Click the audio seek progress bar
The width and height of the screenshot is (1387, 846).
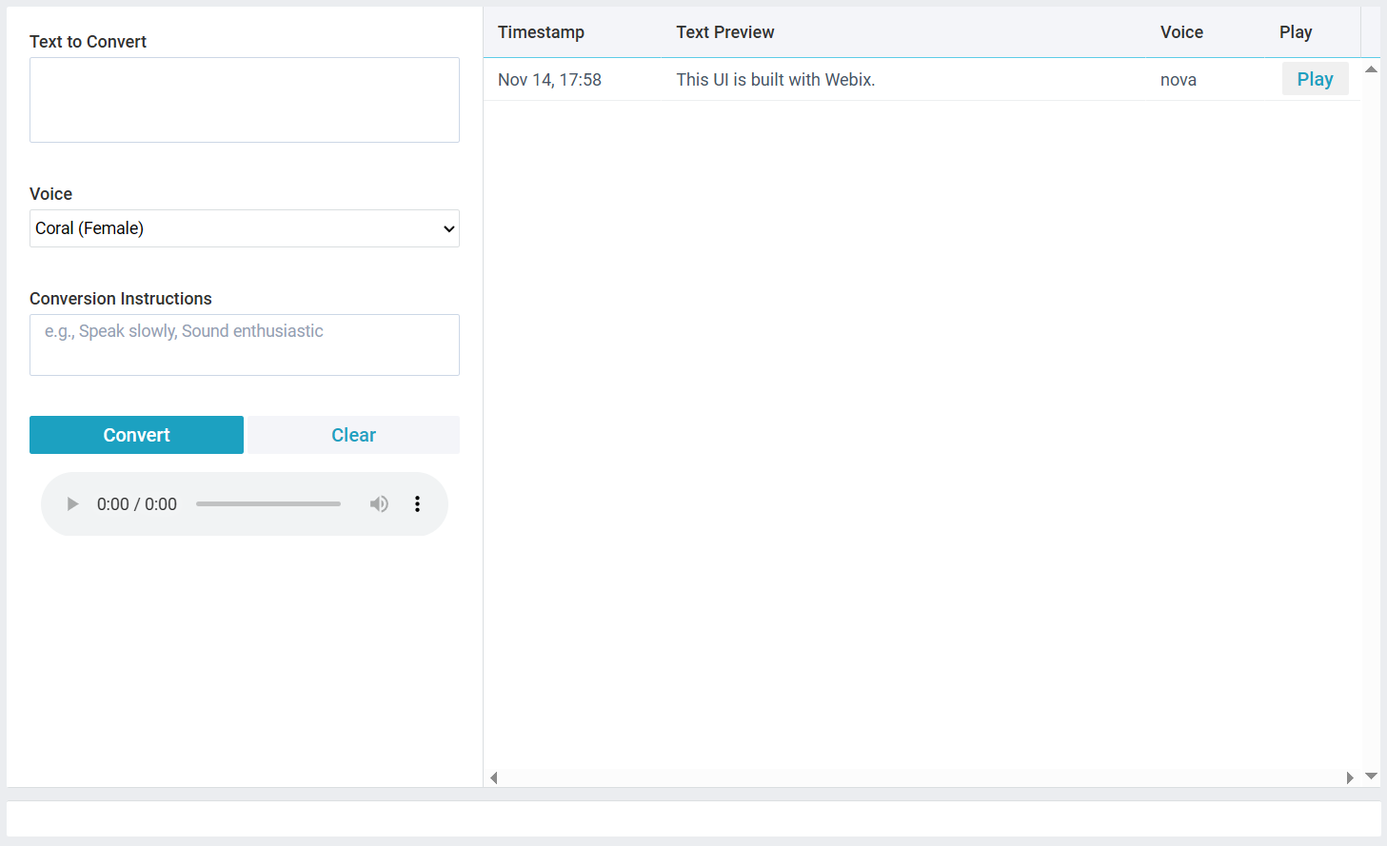(268, 504)
